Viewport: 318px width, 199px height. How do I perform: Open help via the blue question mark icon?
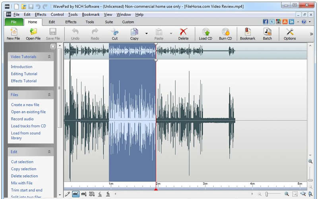tap(304, 22)
